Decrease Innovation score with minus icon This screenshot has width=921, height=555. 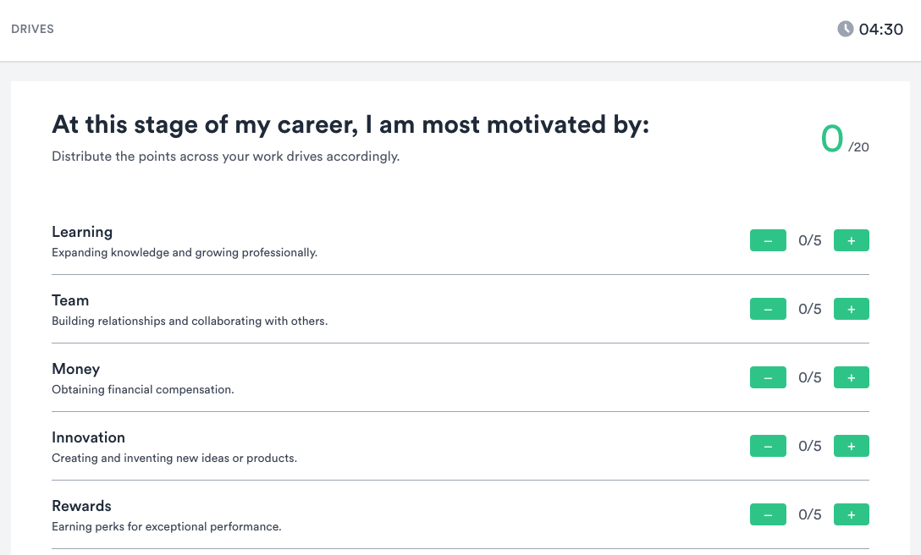768,446
